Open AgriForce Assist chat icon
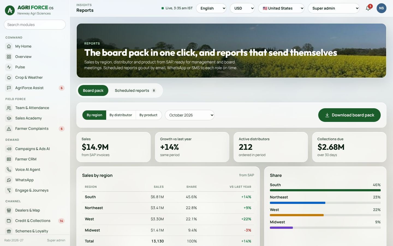The width and height of the screenshot is (393, 246). point(9,88)
